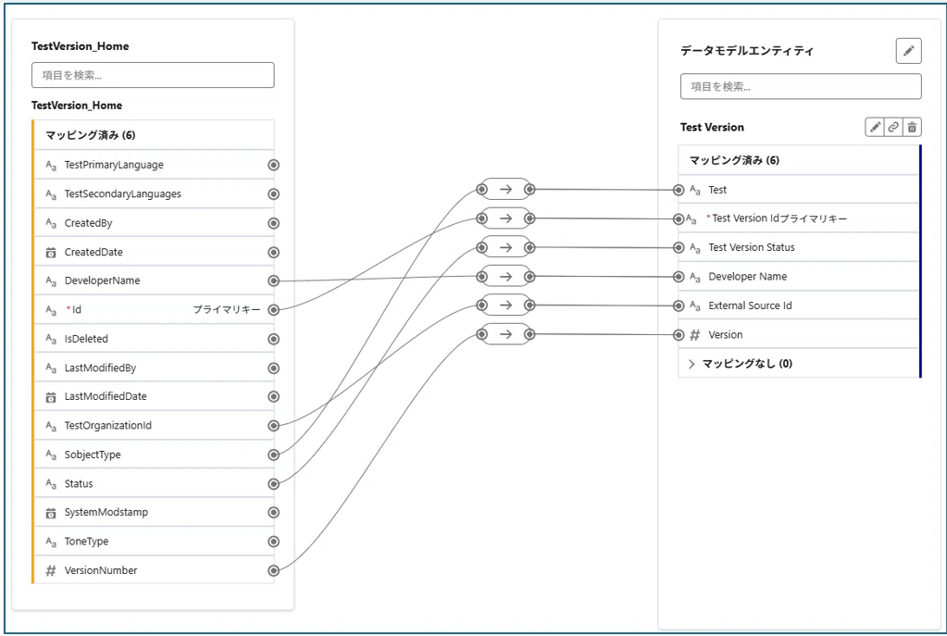The image size is (947, 636).
Task: Select the ToneType field row
Action: click(x=154, y=542)
